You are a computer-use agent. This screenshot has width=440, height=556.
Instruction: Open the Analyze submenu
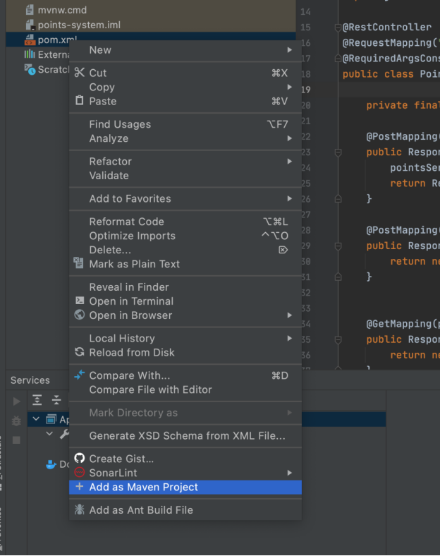coord(185,138)
